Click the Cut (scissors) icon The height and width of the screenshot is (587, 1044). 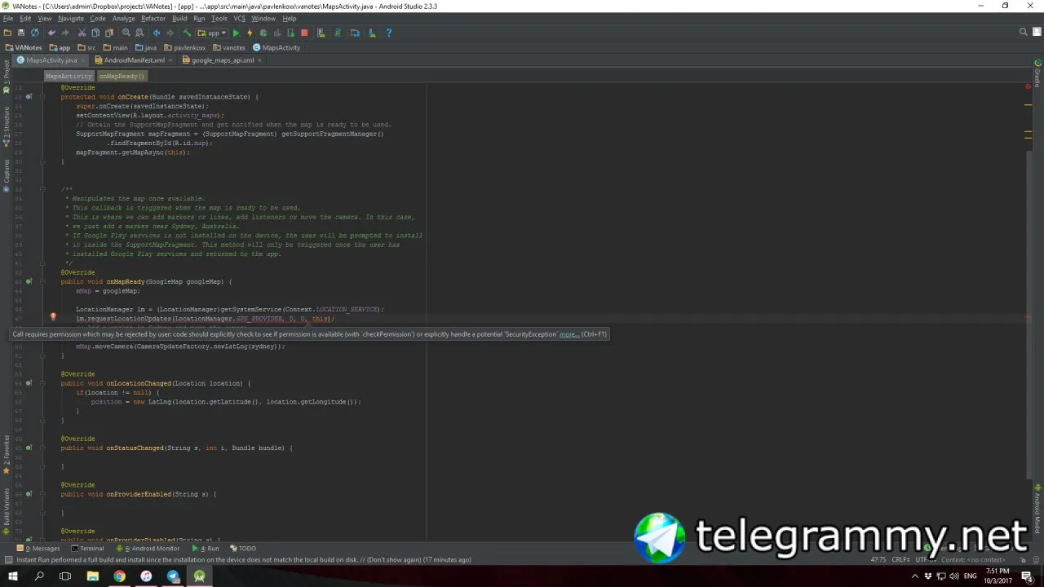pyautogui.click(x=82, y=33)
